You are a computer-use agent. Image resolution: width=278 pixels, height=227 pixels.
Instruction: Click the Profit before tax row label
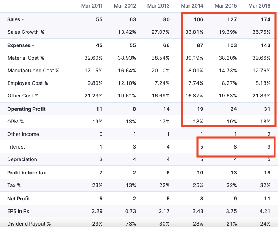pyautogui.click(x=27, y=173)
